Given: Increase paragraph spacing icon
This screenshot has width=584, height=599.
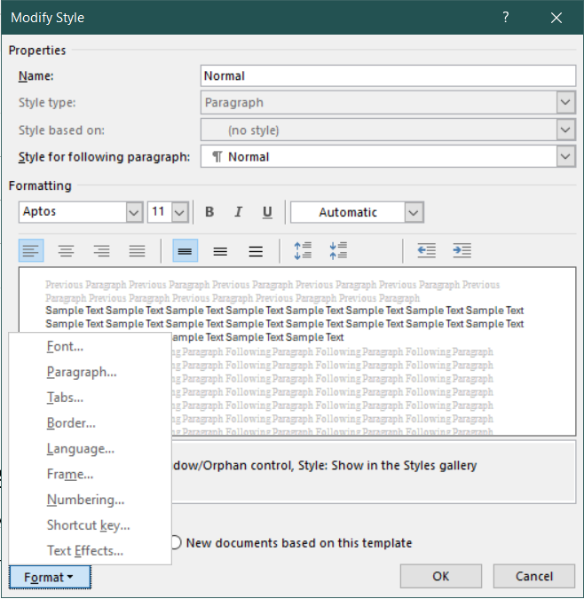Looking at the screenshot, I should (303, 250).
